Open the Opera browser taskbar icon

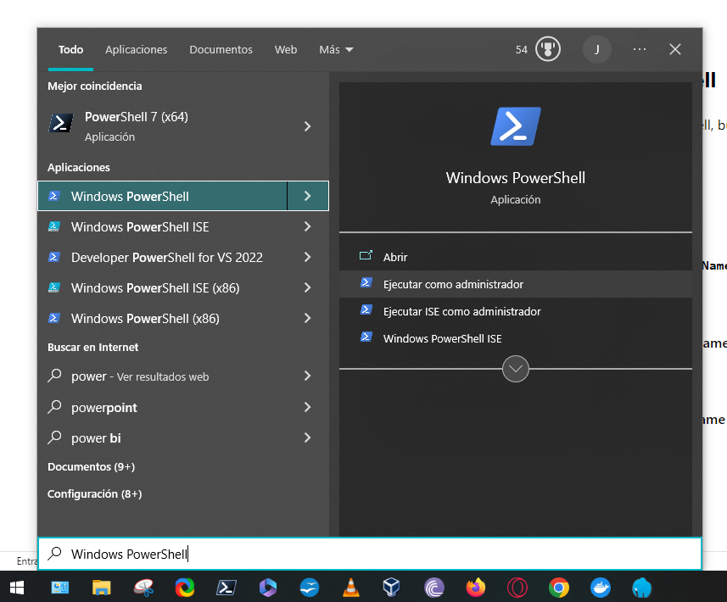tap(517, 588)
